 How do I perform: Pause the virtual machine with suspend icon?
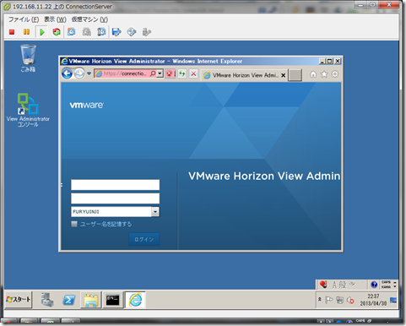point(26,32)
